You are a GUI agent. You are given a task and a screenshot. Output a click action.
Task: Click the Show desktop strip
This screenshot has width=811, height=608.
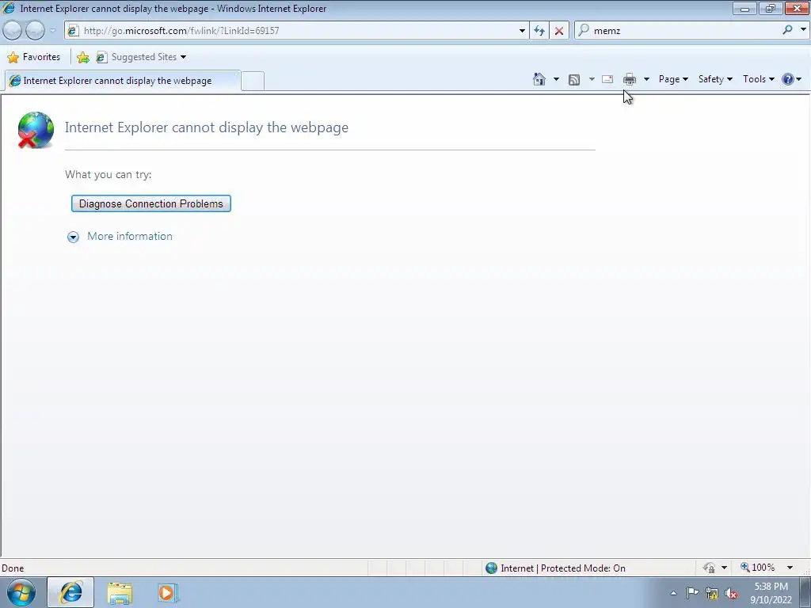coord(805,592)
